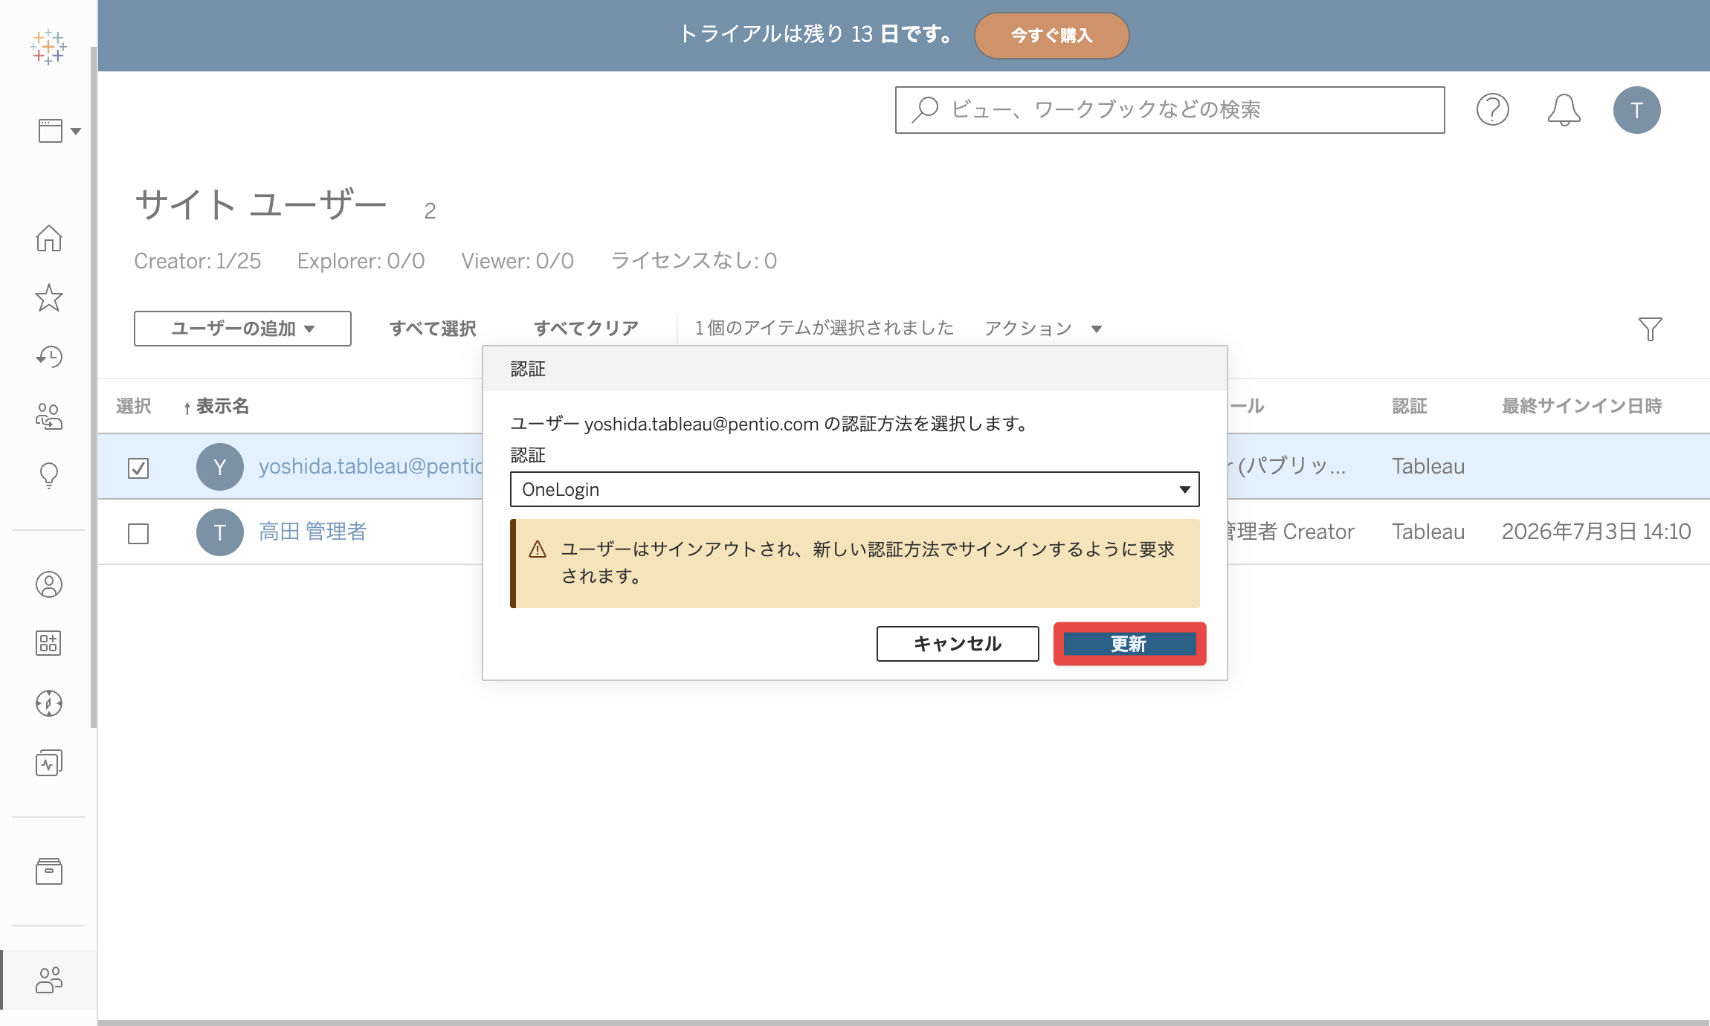Open Recents clock icon

(x=49, y=357)
